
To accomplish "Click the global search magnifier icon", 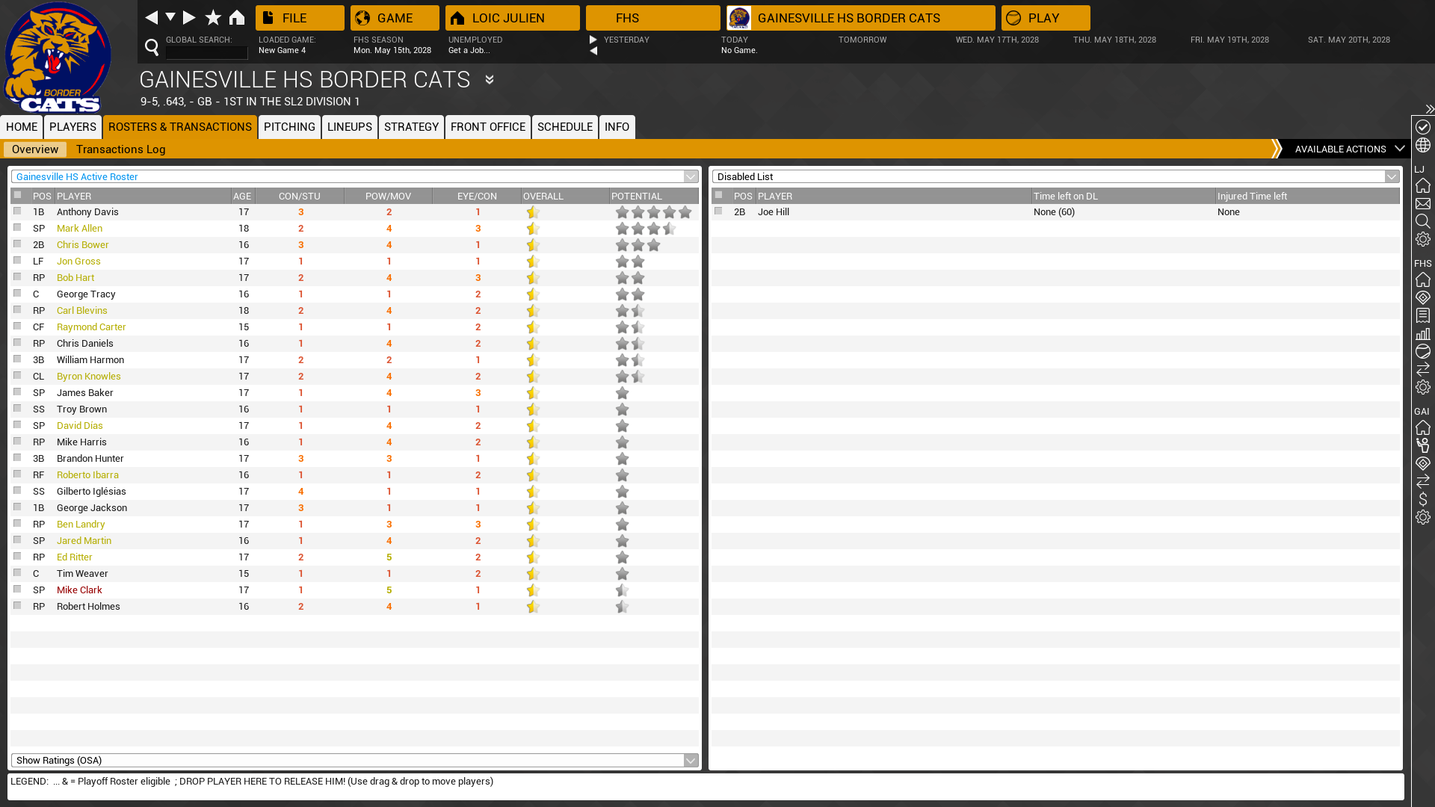I will (x=152, y=48).
